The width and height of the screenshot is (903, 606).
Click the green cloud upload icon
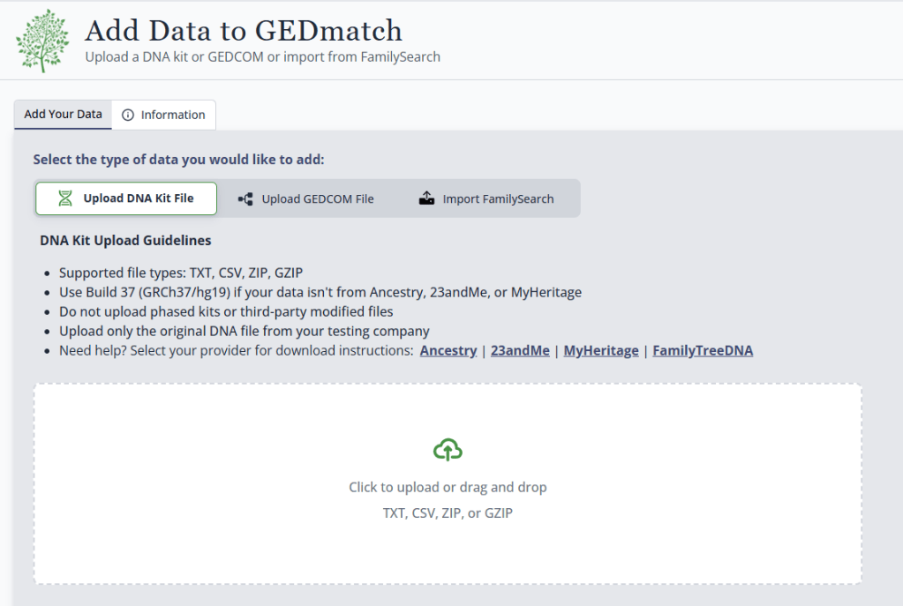click(x=448, y=450)
